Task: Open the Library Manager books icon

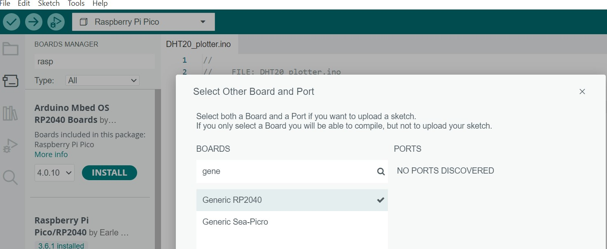Action: [x=11, y=113]
